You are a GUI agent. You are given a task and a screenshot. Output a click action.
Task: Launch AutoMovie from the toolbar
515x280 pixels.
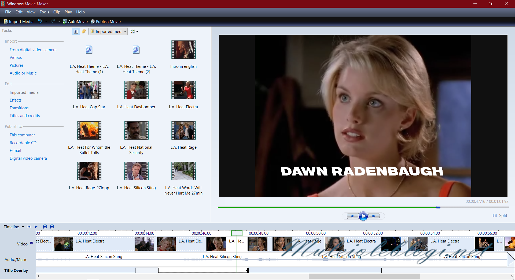click(x=75, y=21)
